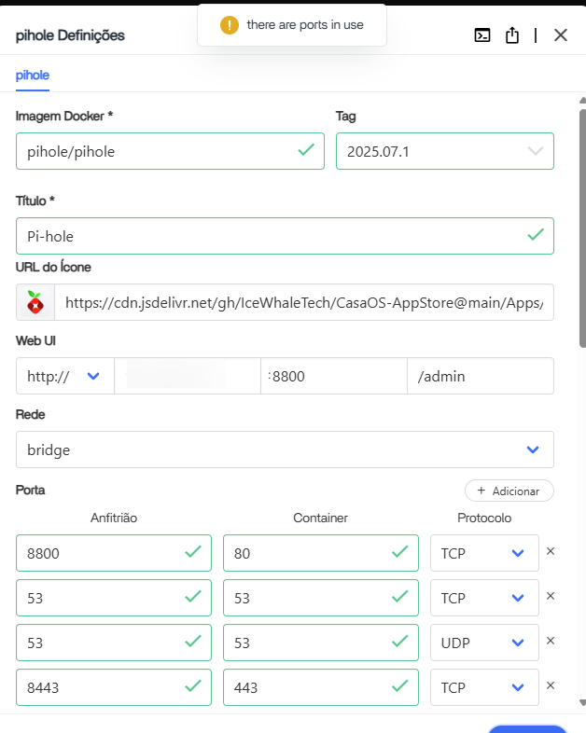Delete the 53 TCP port row
Image resolution: width=586 pixels, height=733 pixels.
[x=550, y=597]
